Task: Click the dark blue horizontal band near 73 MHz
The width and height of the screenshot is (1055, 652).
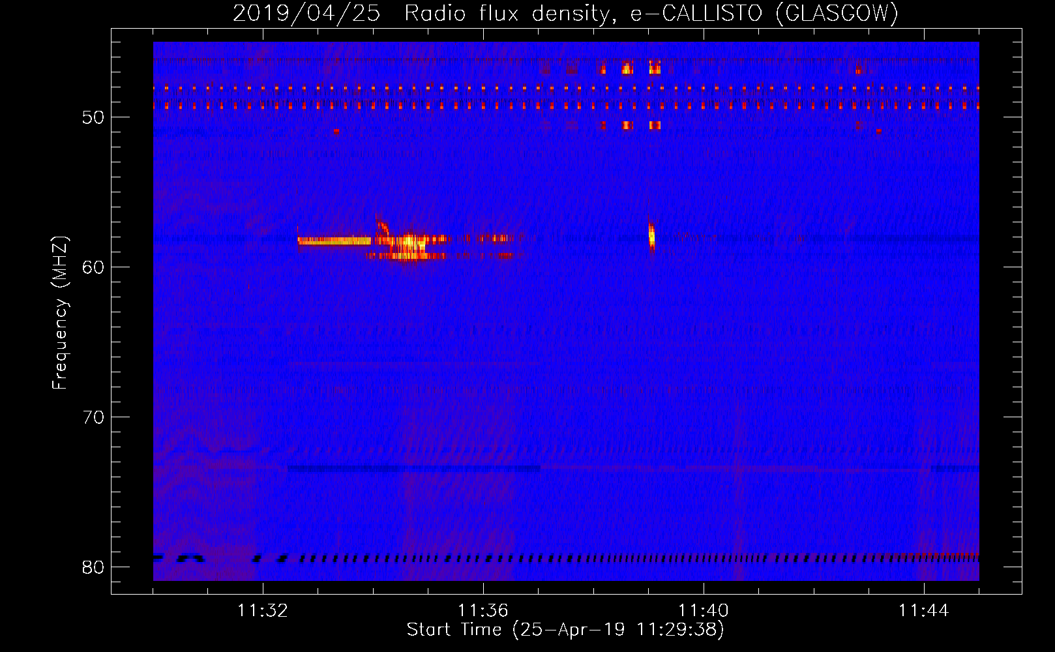Action: 414,468
